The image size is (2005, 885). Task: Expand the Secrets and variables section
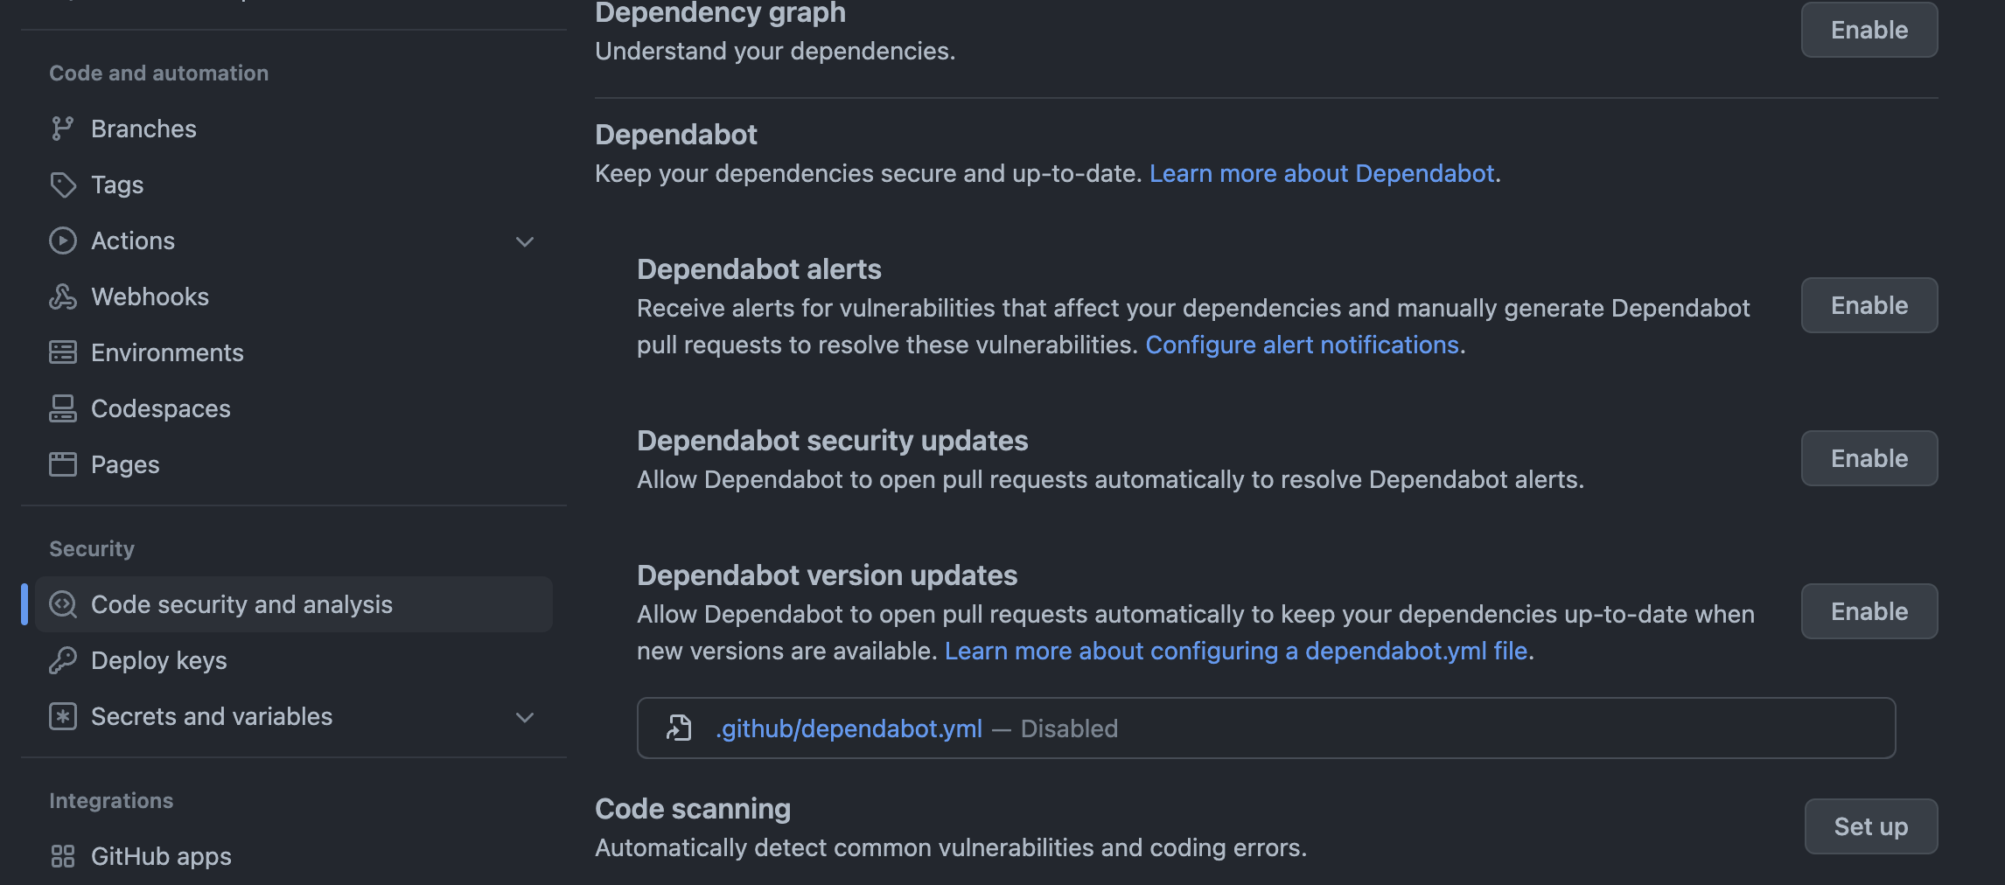524,716
